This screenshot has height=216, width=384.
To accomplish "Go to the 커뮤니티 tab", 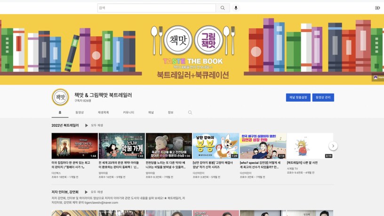I will [x=128, y=112].
